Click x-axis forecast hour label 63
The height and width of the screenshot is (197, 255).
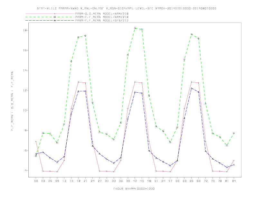[184, 181]
